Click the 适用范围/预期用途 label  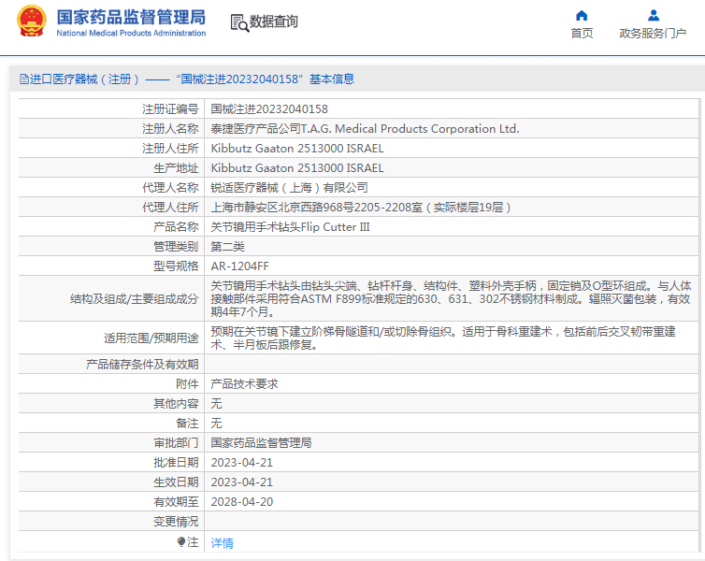click(151, 338)
